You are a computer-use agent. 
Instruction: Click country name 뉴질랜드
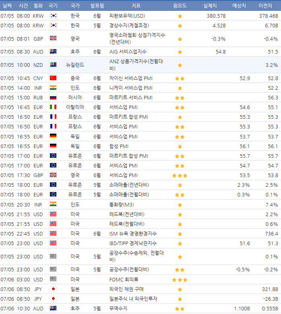pyautogui.click(x=75, y=65)
